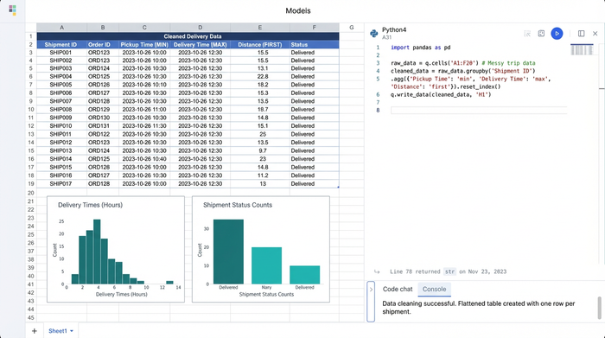This screenshot has width=605, height=338.
Task: Select column A header
Action: (x=61, y=28)
